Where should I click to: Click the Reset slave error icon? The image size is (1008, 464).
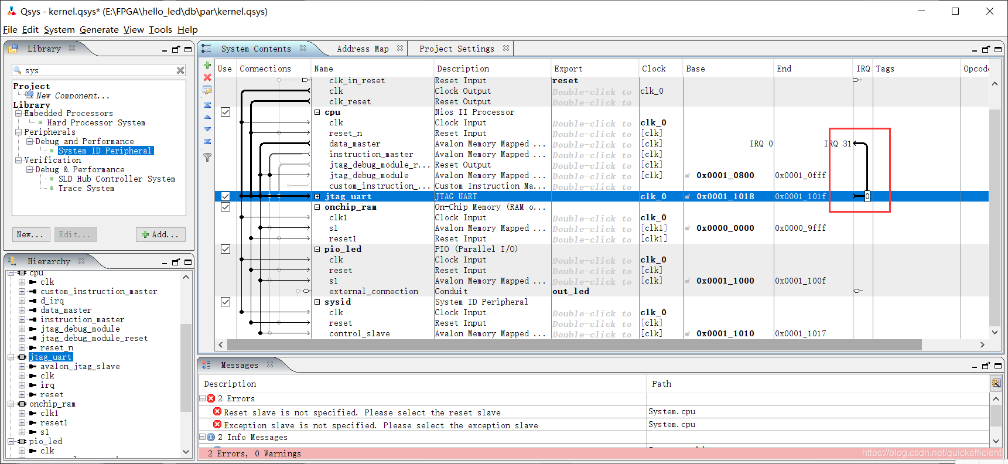tap(217, 412)
